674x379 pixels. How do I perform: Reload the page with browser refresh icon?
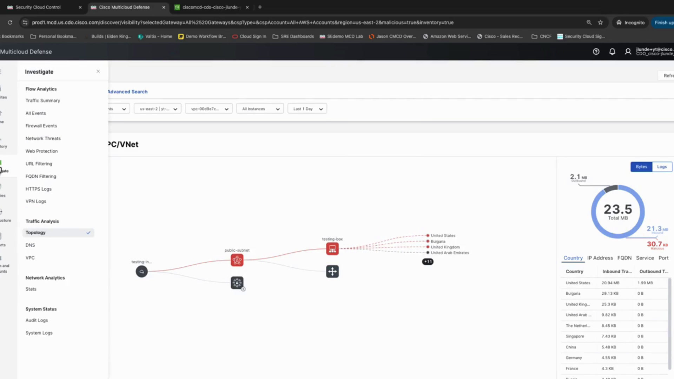10,22
